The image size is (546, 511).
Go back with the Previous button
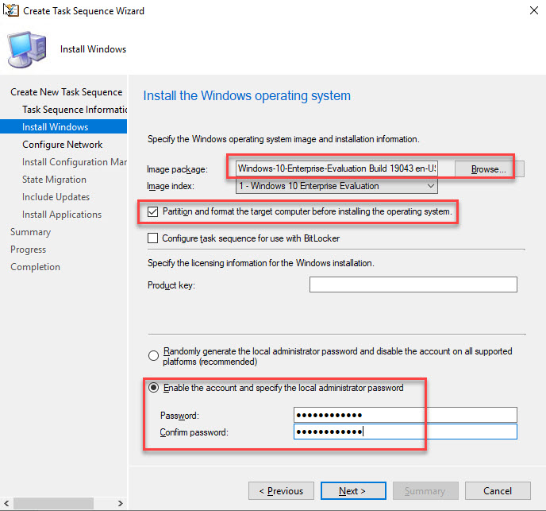coord(281,490)
